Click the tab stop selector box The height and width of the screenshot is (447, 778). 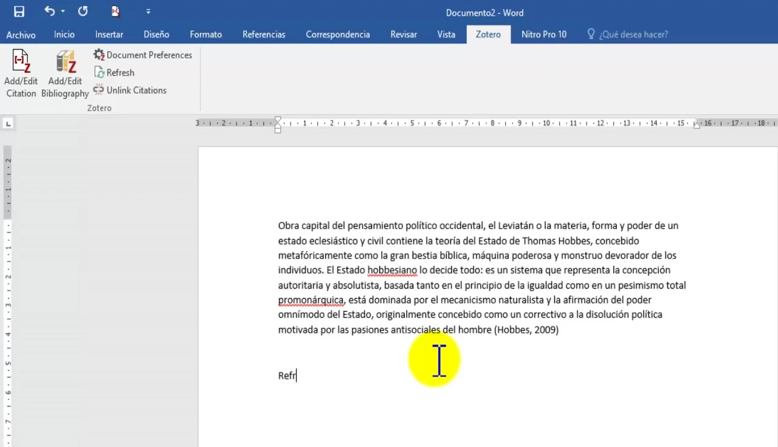8,123
